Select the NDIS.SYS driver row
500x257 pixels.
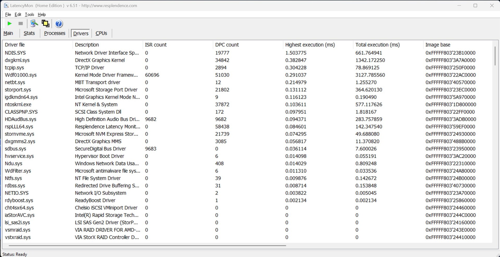click(x=247, y=53)
